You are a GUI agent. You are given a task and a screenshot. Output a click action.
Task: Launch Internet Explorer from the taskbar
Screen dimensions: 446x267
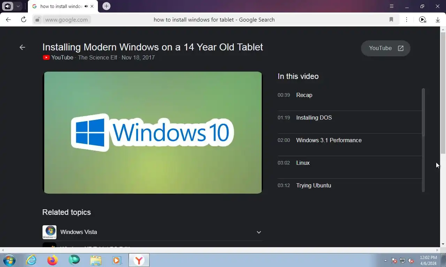(x=31, y=260)
